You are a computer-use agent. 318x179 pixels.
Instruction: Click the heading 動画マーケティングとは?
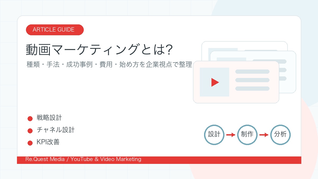pos(99,50)
